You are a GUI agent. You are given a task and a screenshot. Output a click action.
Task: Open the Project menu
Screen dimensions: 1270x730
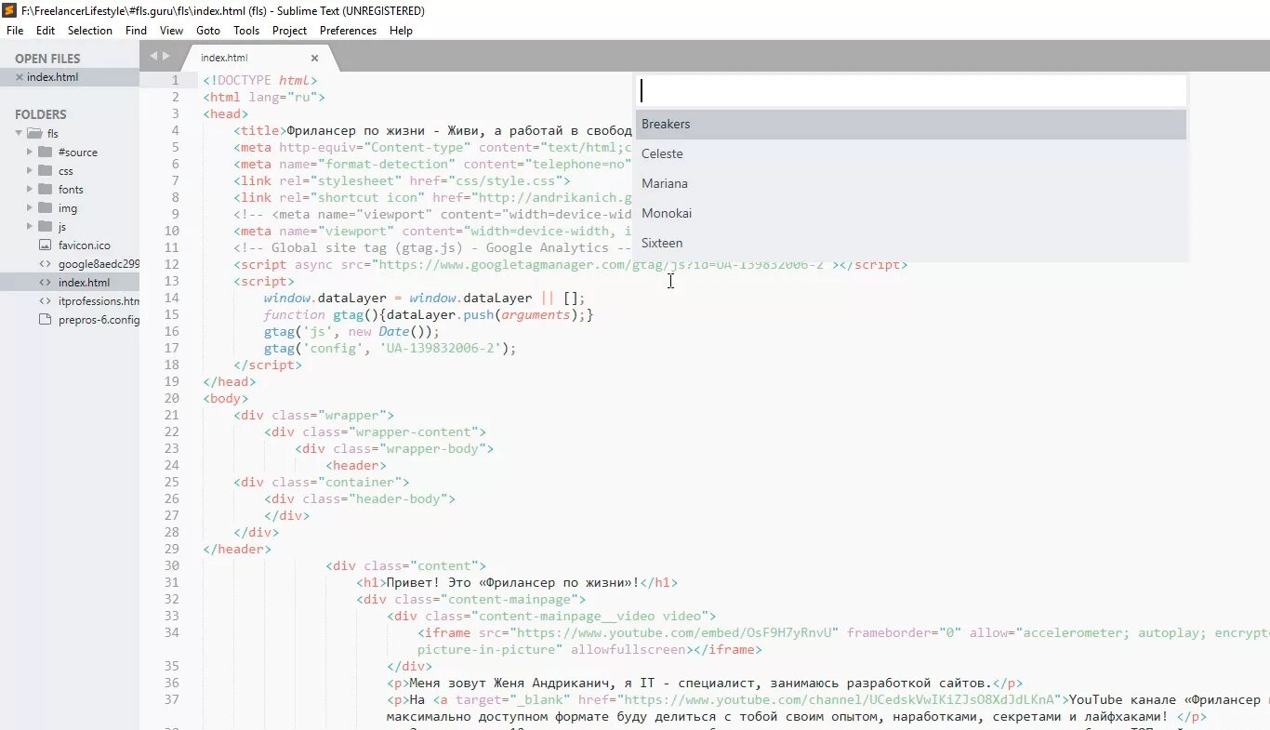coord(289,30)
